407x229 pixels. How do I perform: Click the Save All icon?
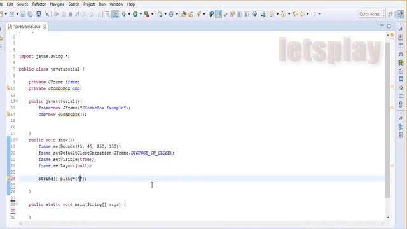click(31, 14)
